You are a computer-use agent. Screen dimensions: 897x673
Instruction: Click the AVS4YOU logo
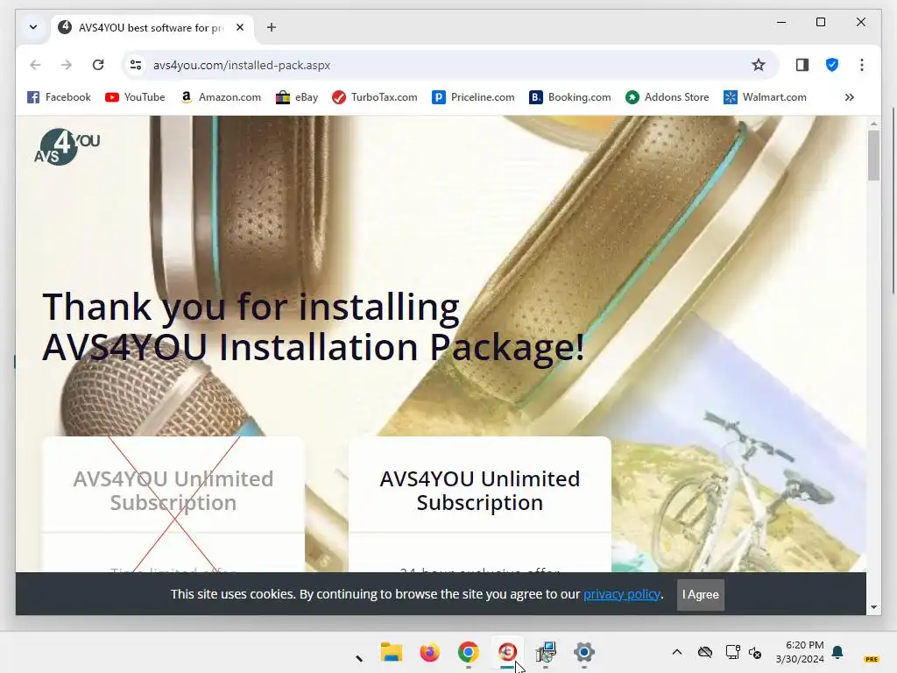(67, 146)
